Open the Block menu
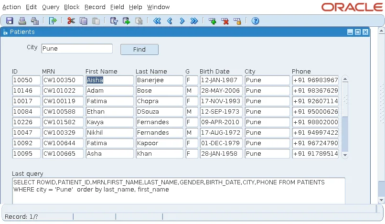The width and height of the screenshot is (385, 224). click(72, 7)
